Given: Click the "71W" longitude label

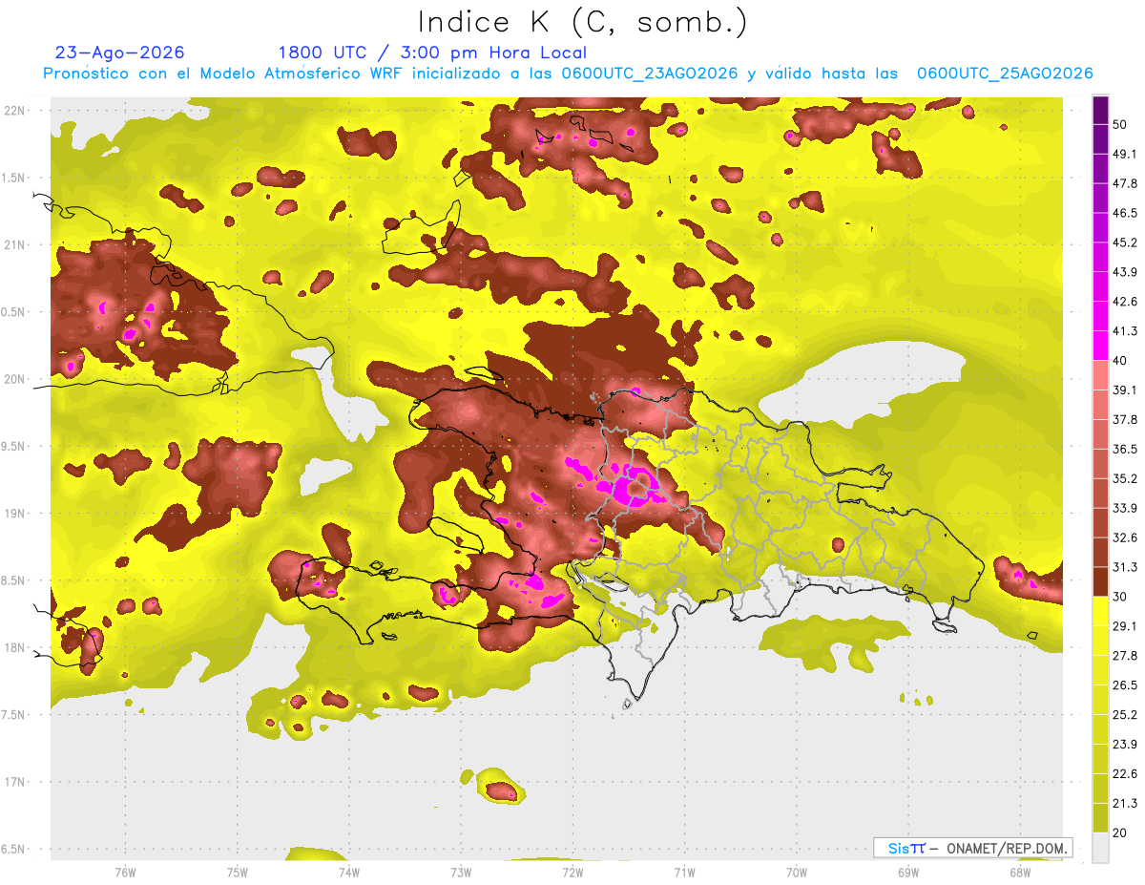Looking at the screenshot, I should click(x=684, y=872).
